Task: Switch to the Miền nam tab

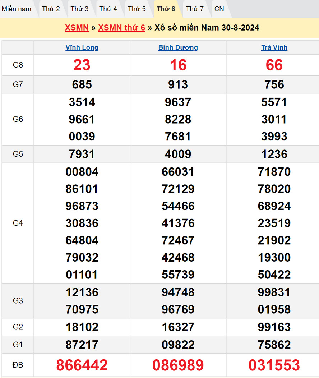Action: point(17,9)
